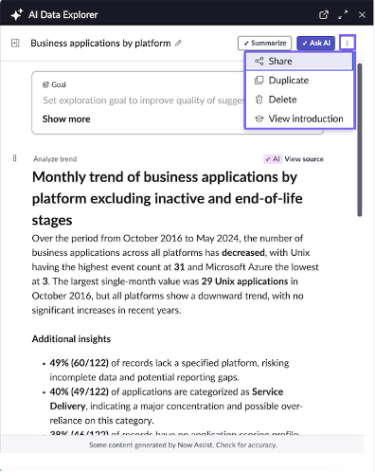Expand goal with Show more
375x472 pixels.
pyautogui.click(x=66, y=119)
